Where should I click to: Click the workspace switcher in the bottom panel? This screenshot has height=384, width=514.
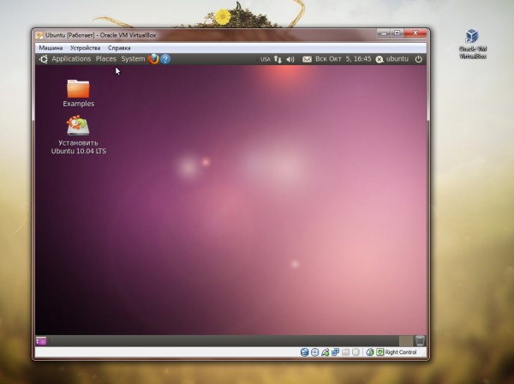coord(406,341)
